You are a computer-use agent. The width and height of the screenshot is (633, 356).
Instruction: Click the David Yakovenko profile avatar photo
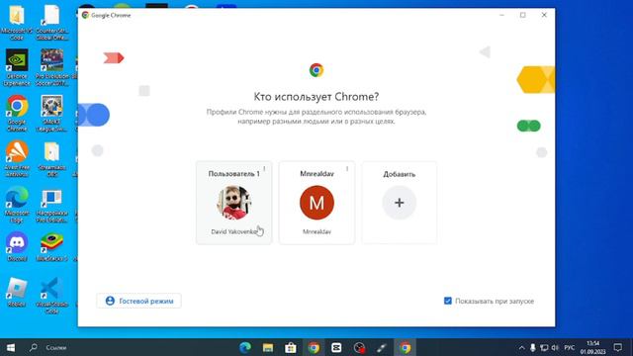click(234, 203)
